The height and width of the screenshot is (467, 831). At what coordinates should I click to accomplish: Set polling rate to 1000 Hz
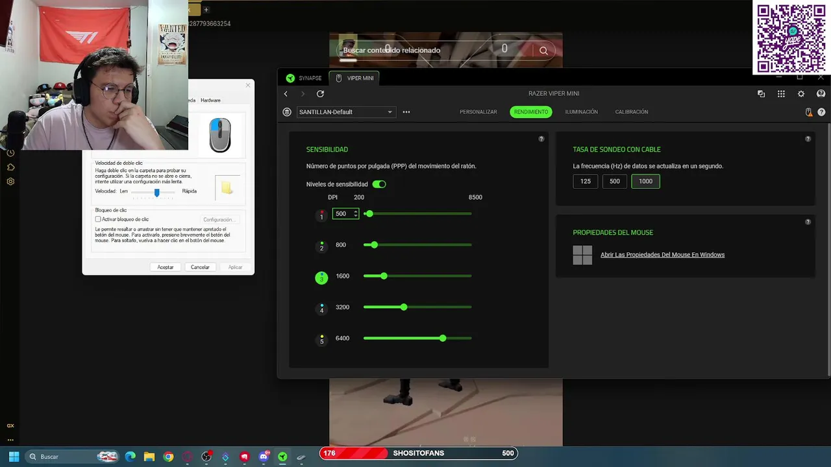(645, 182)
